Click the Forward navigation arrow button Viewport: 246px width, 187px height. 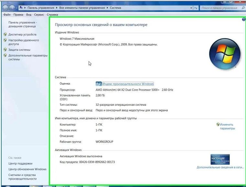(12, 8)
